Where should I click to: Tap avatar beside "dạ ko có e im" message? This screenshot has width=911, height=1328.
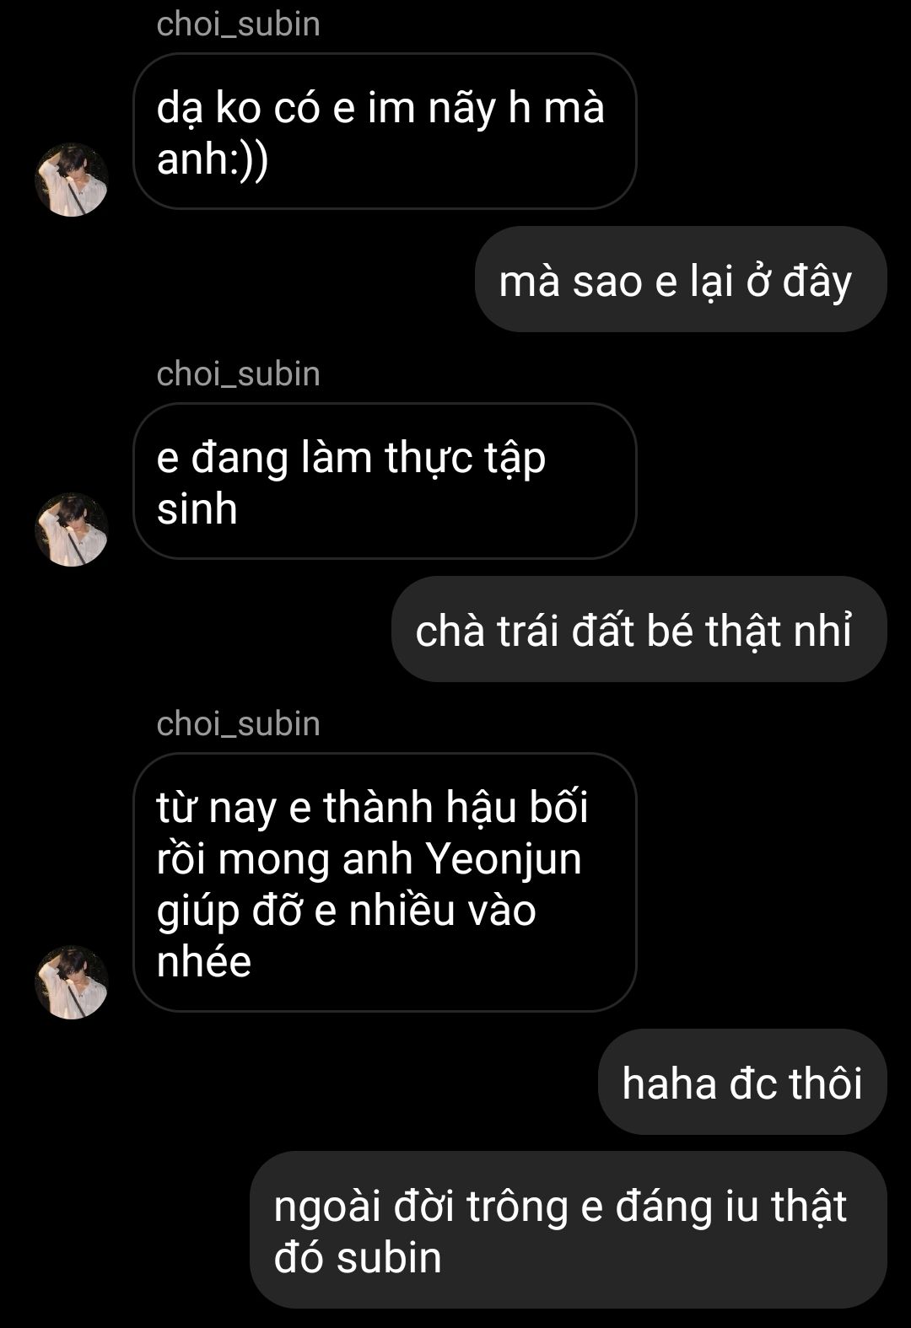72,180
